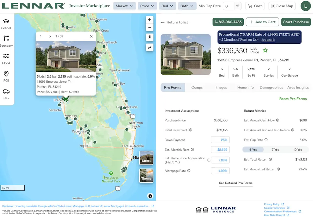The width and height of the screenshot is (313, 217).
Task: Open the Market filter dropdown
Action: click(124, 6)
